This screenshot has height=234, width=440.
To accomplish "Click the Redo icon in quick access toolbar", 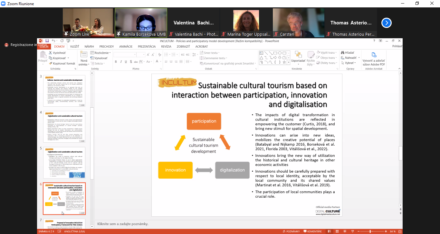I will 62,41.
